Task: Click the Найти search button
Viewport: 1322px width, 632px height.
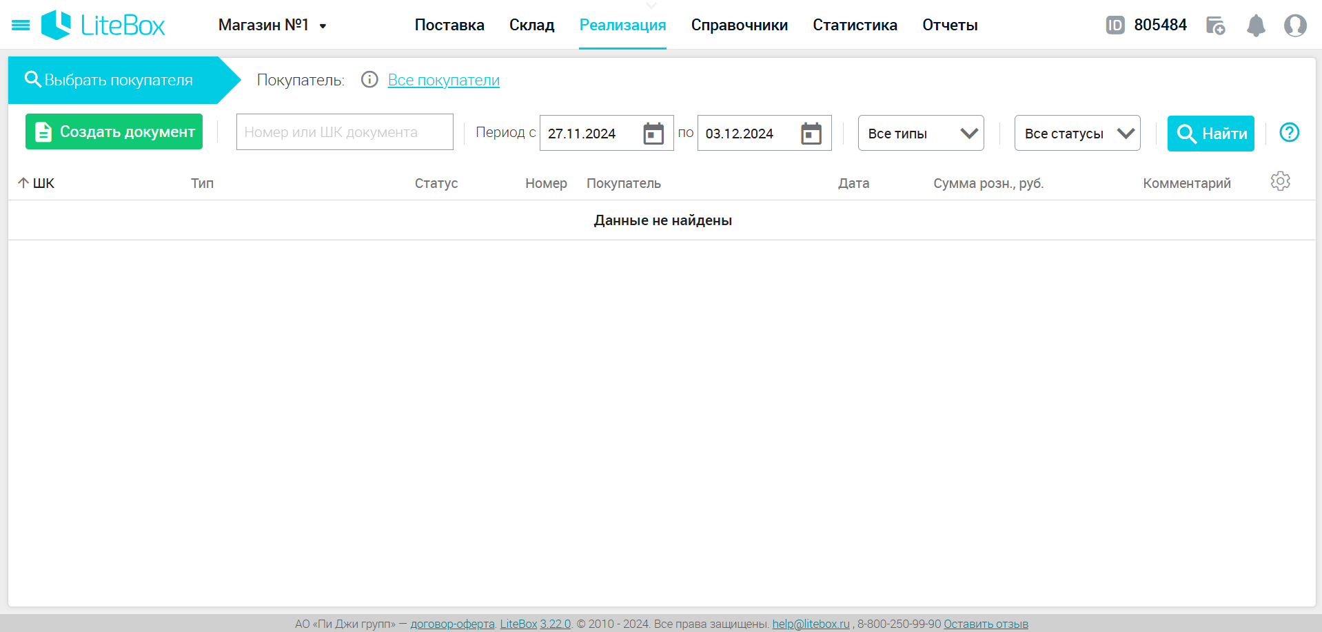Action: (x=1211, y=134)
